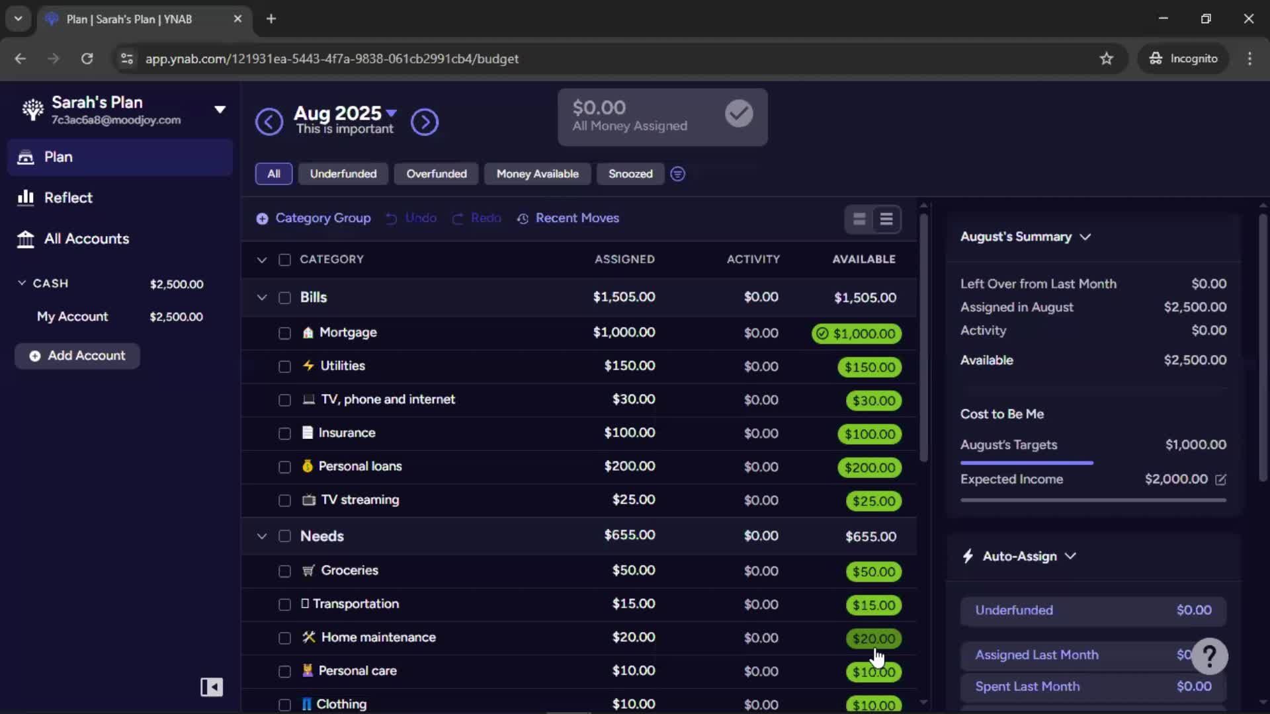The height and width of the screenshot is (714, 1270).
Task: Click the Add Account button
Action: click(77, 356)
